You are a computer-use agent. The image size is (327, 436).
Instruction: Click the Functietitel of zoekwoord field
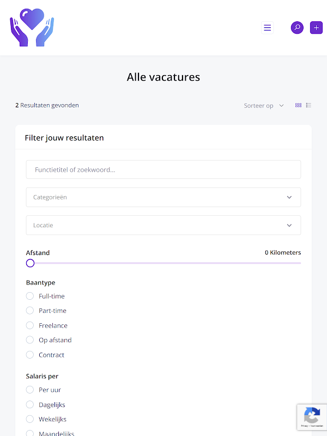pos(163,169)
